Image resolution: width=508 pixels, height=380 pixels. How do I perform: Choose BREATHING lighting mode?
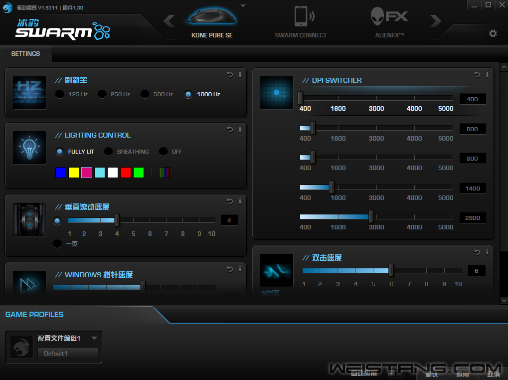[x=109, y=152]
